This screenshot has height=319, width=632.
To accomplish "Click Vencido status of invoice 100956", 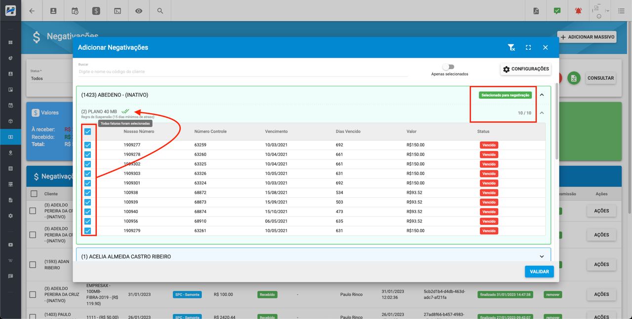I will (x=489, y=221).
